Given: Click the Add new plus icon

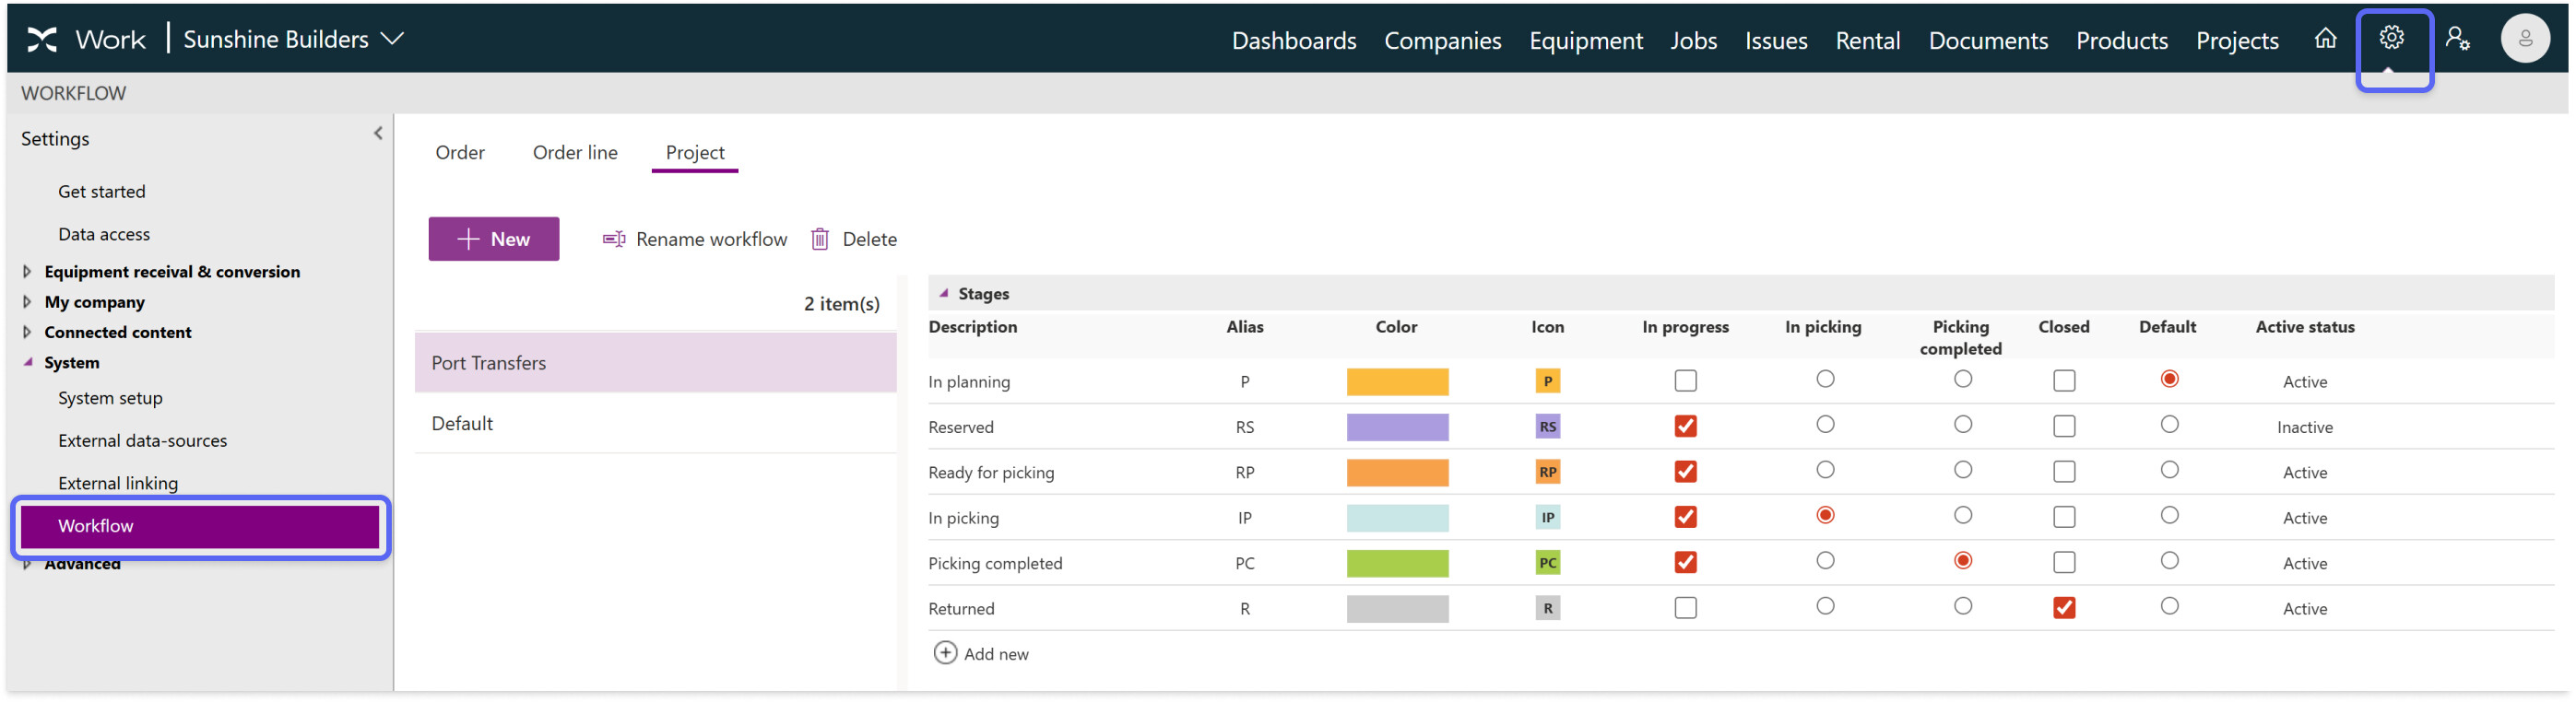Looking at the screenshot, I should coord(944,653).
